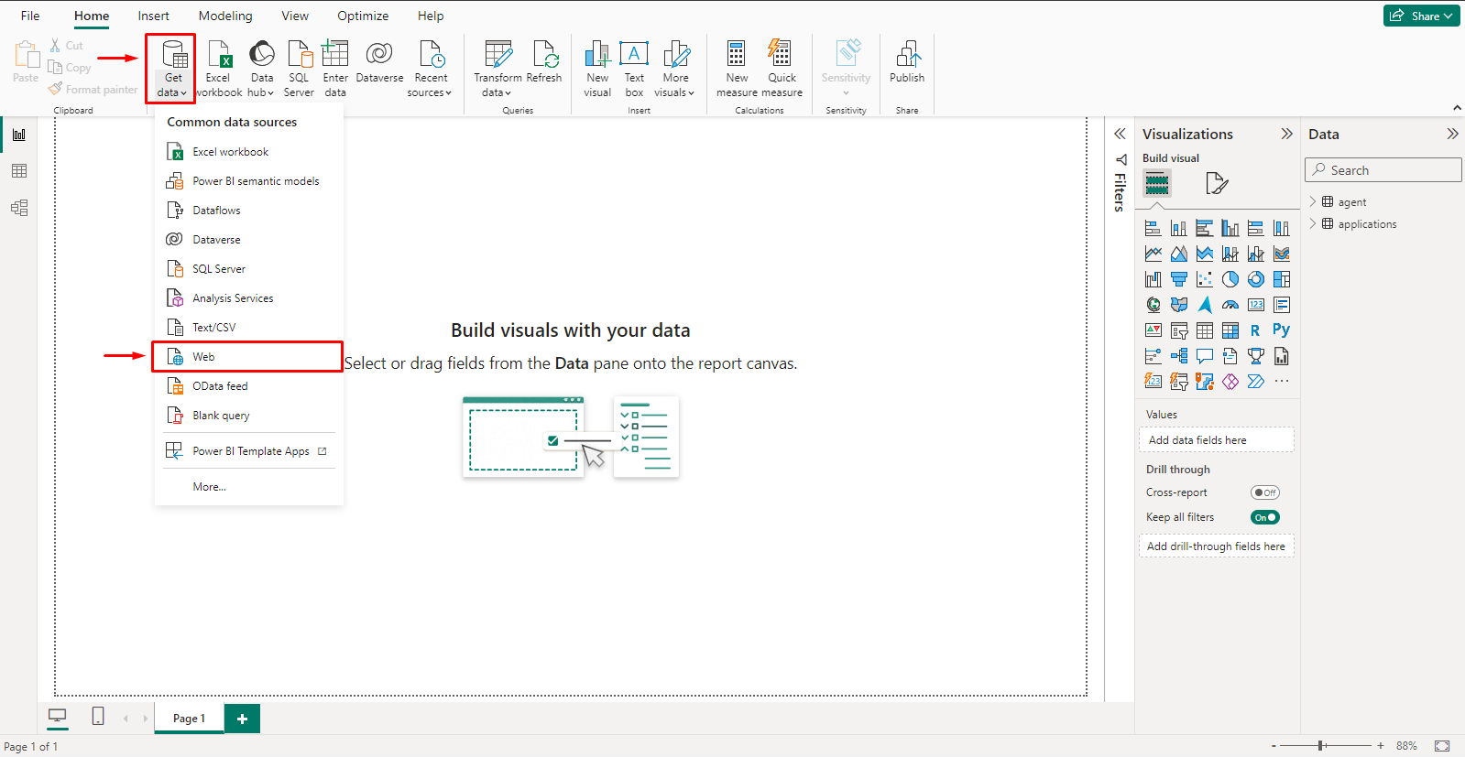Expand the applications table fields
This screenshot has width=1465, height=757.
point(1312,223)
